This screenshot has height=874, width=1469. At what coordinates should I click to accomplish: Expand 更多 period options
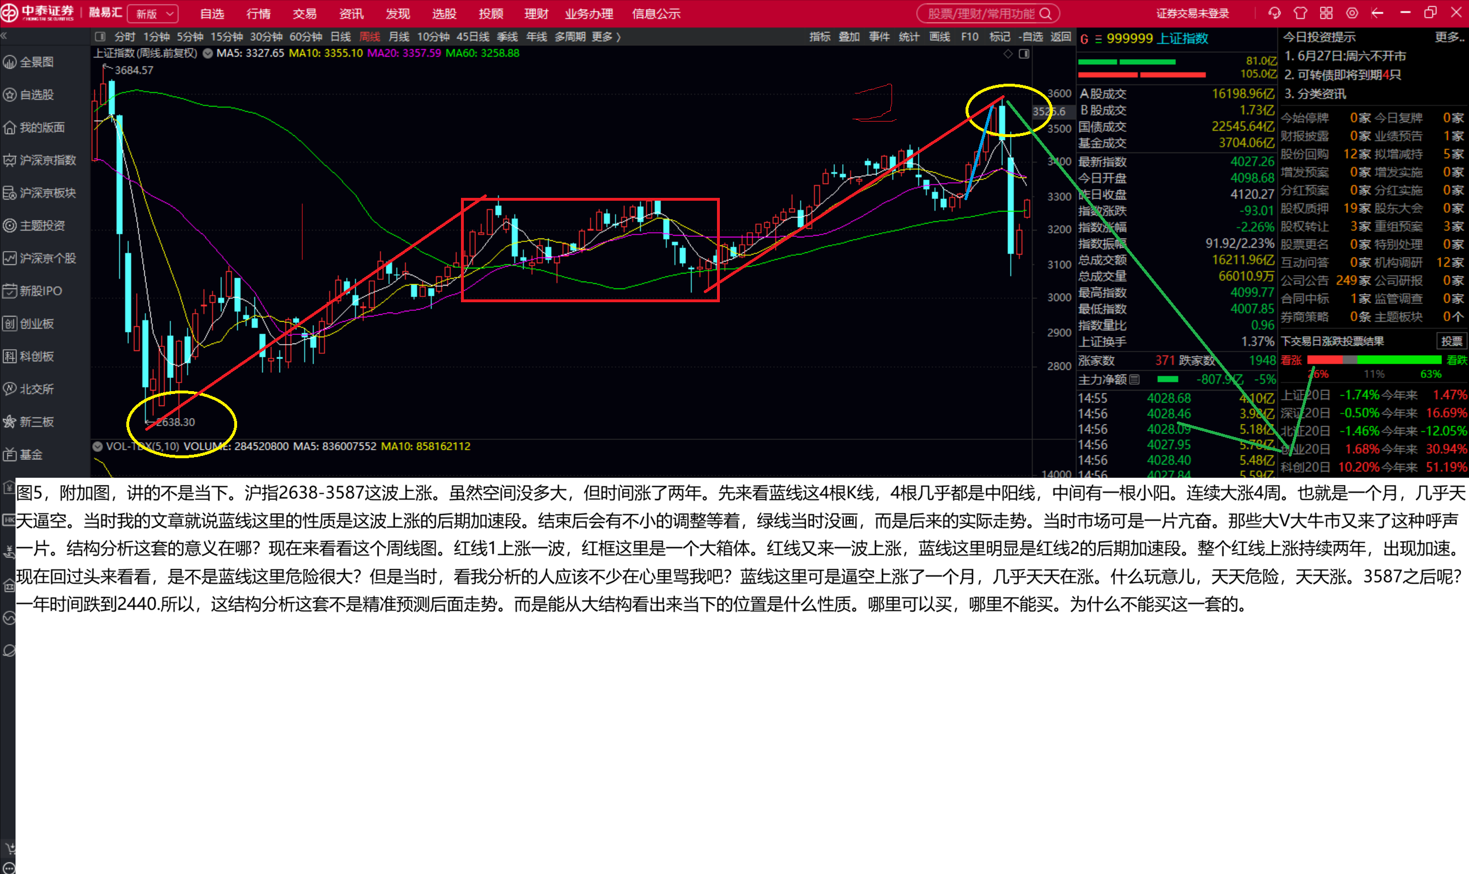[606, 37]
